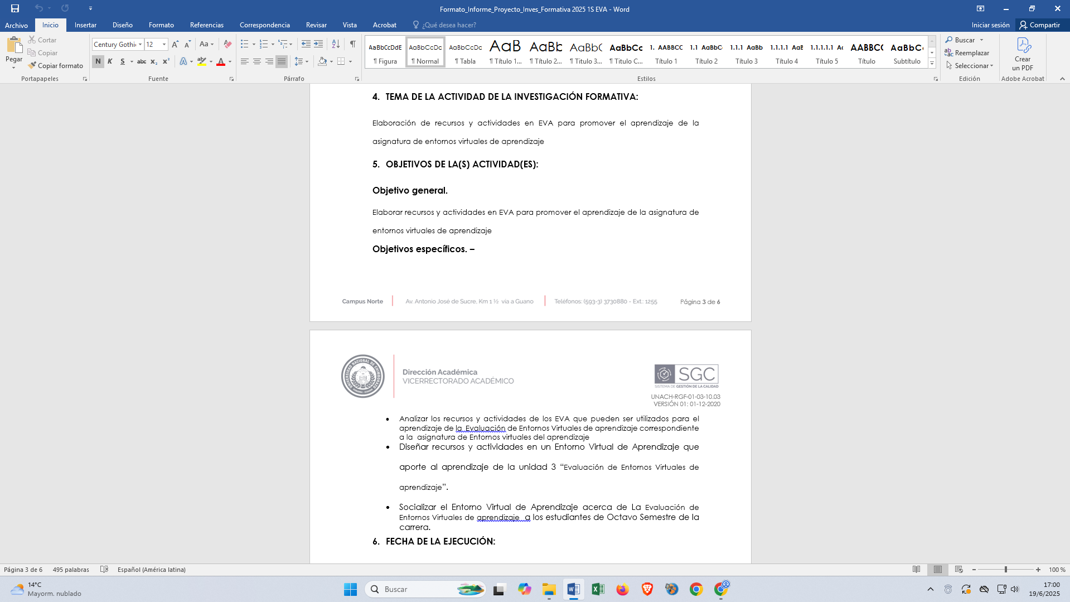Apply the Normal style

coord(425,52)
